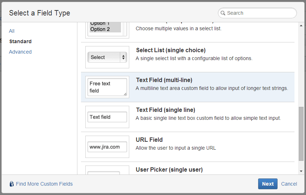Screen dimensions: 306x195
Task: Click the Marketplace icon beside Find More Custom Fields
Action: point(12,184)
